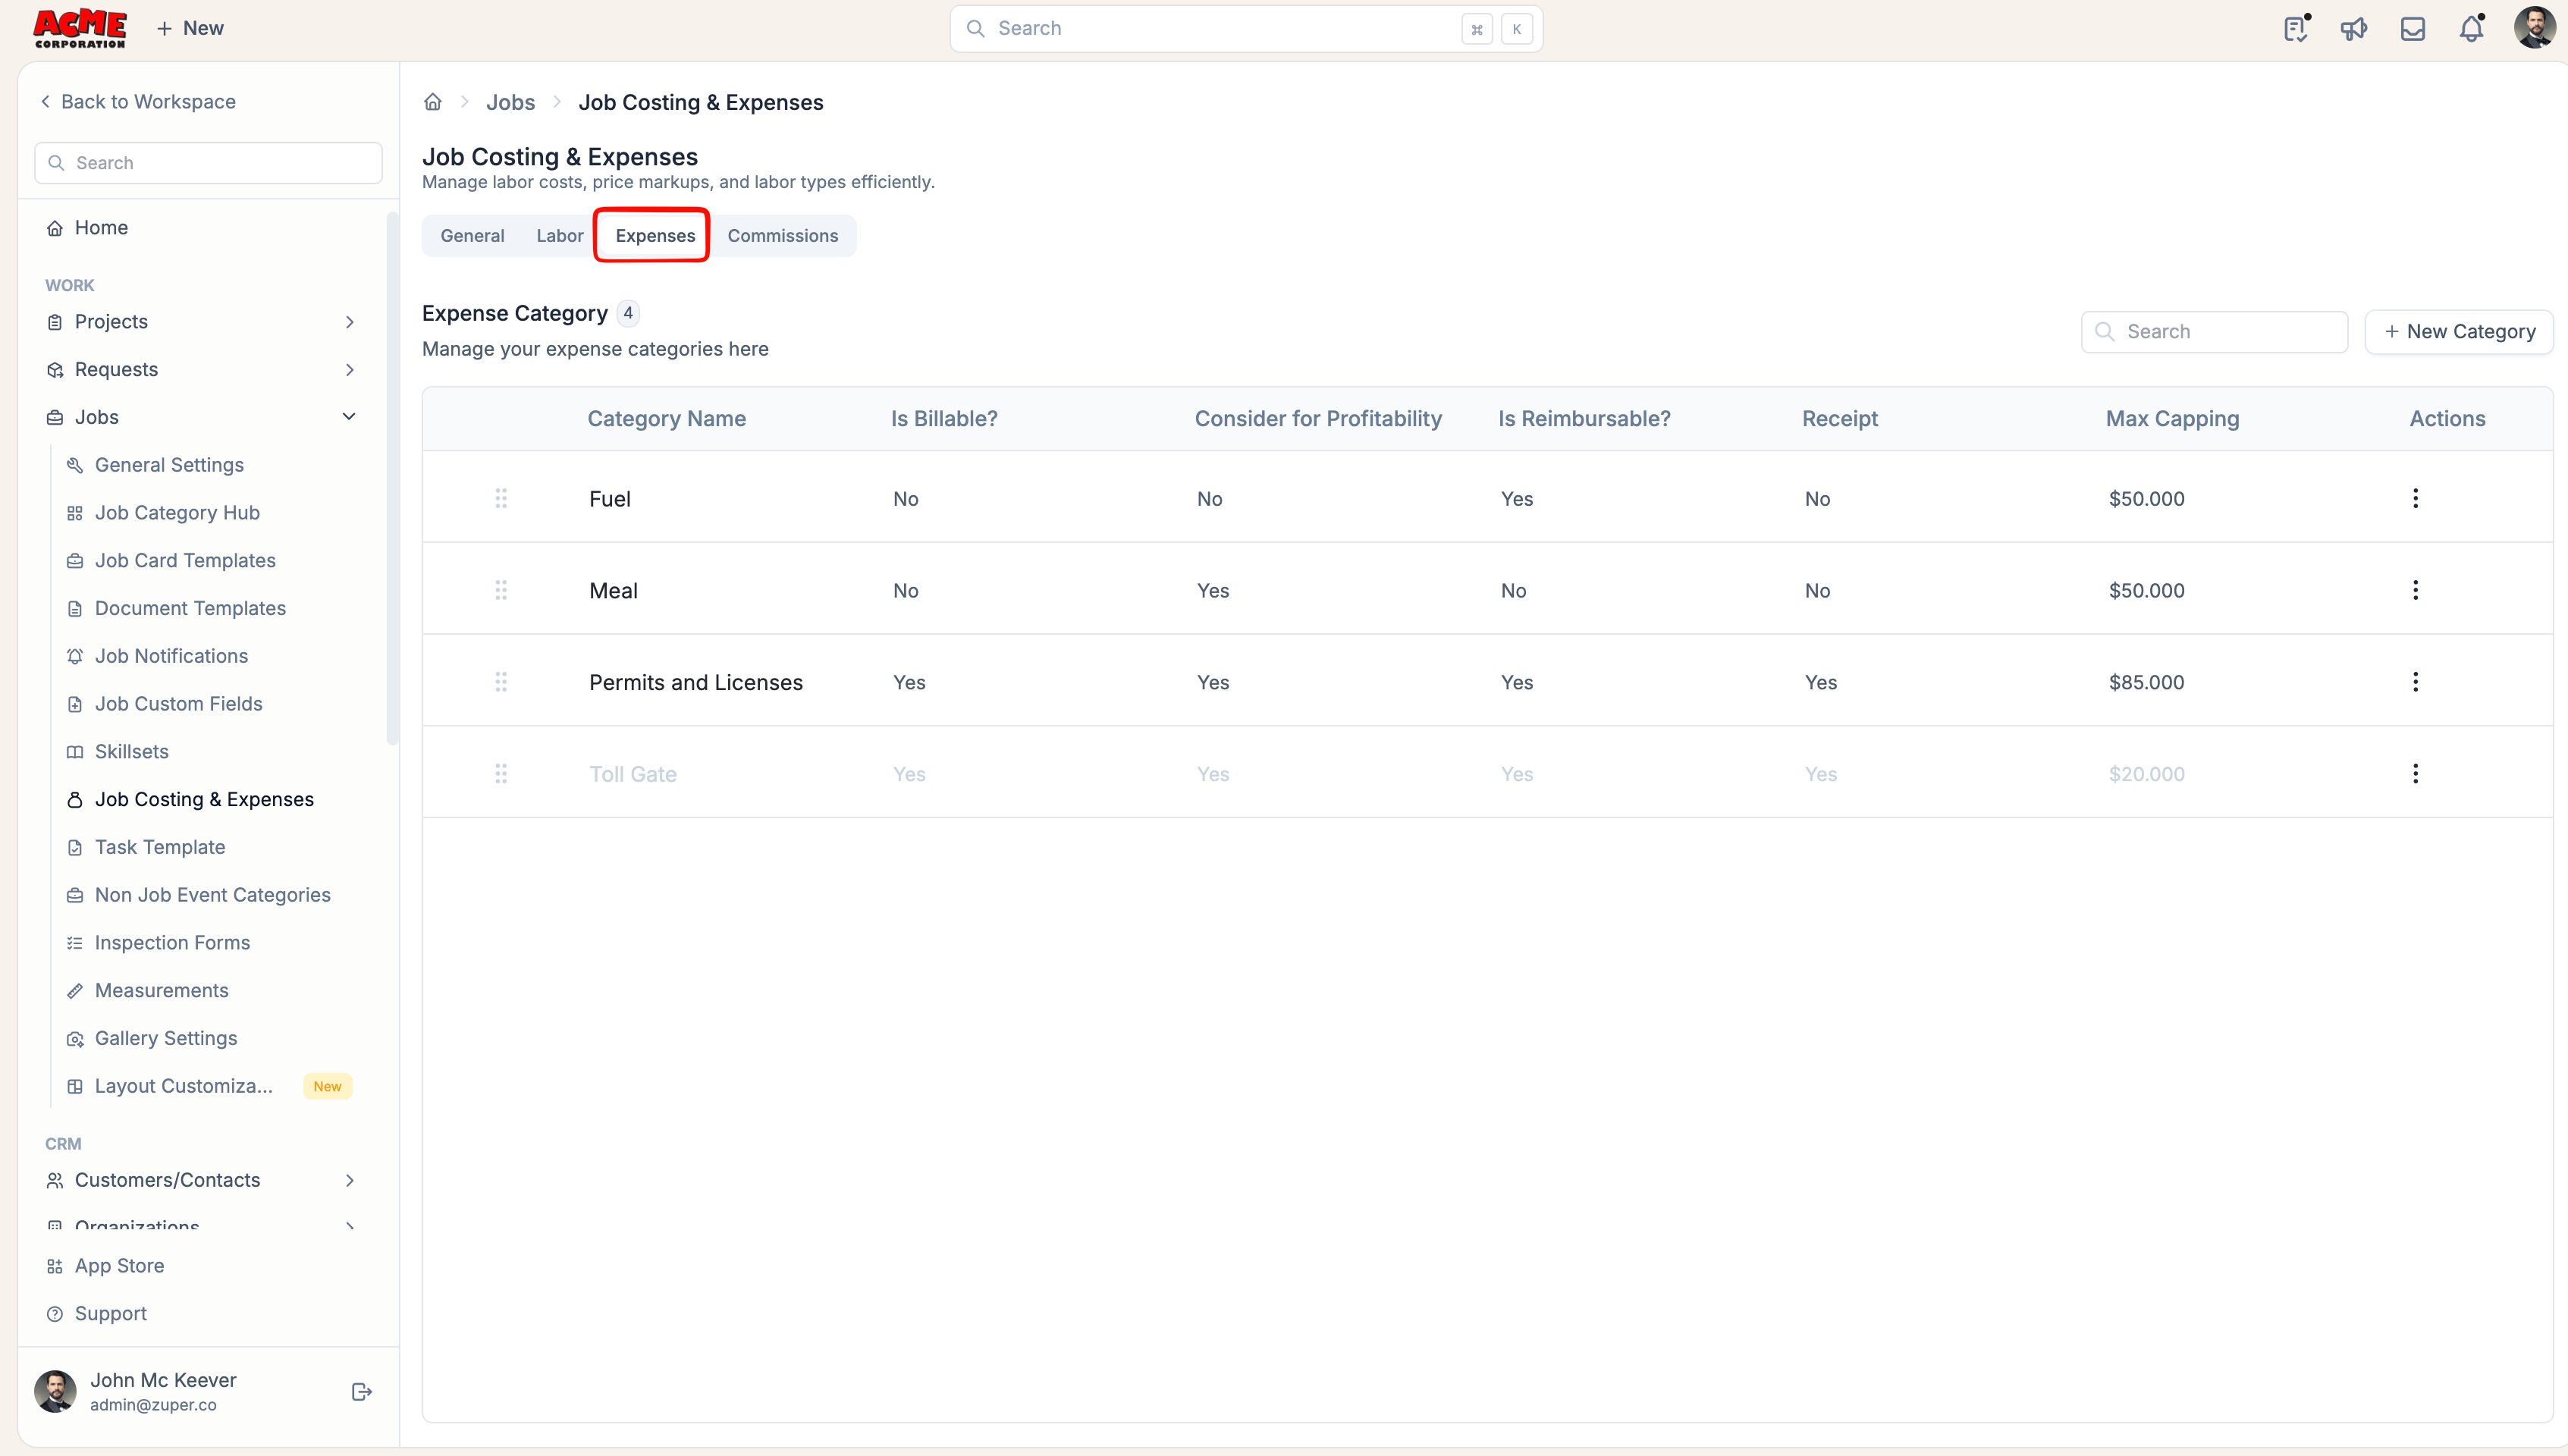
Task: Expand the Requests sidebar section
Action: tap(349, 369)
